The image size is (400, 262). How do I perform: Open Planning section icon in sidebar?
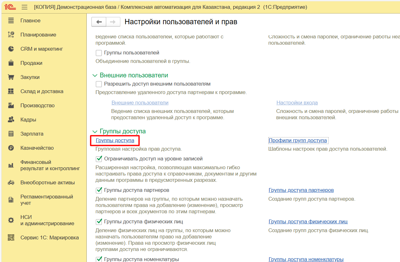11,35
